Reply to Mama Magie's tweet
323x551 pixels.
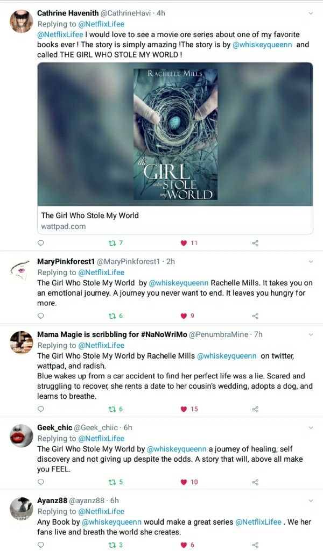point(41,409)
